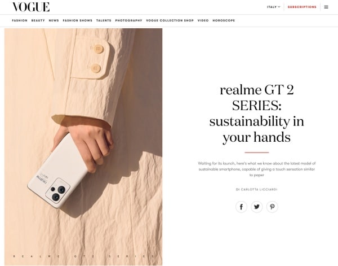The width and height of the screenshot is (338, 266).
Task: Open the Talents section
Action: pos(104,20)
